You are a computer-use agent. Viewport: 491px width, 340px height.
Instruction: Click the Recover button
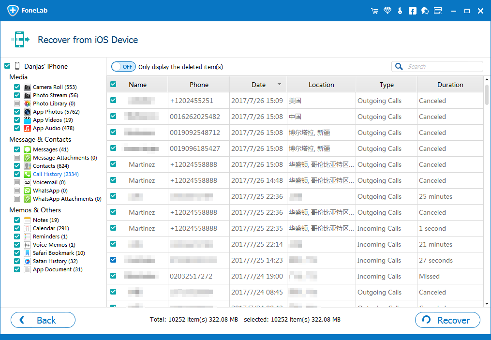tap(447, 320)
